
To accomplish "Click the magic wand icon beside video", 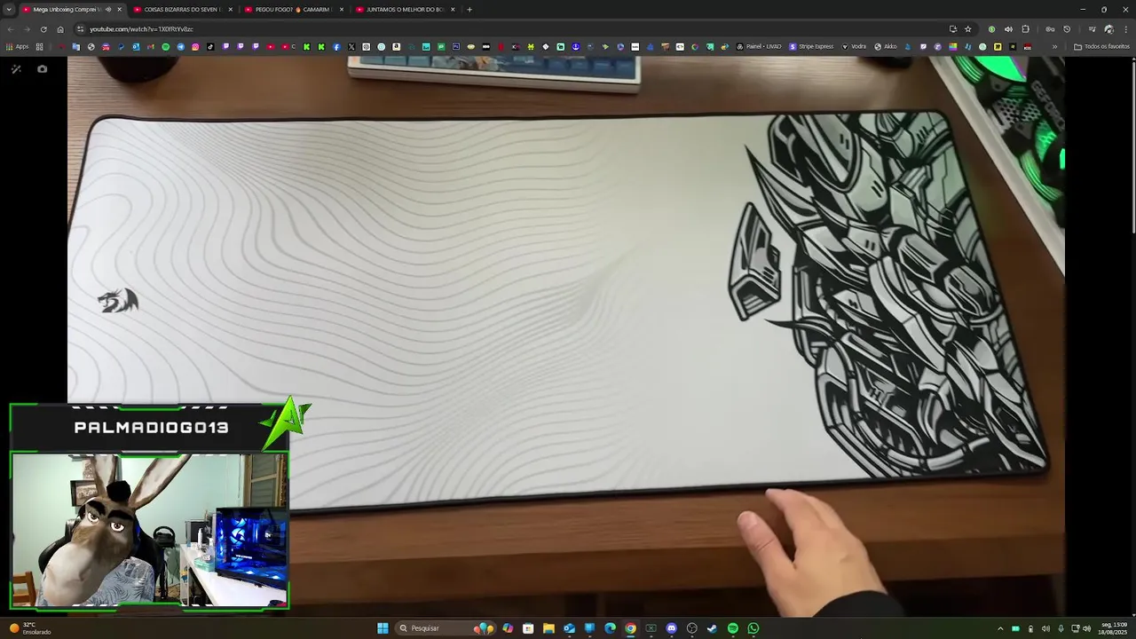I will tap(16, 69).
